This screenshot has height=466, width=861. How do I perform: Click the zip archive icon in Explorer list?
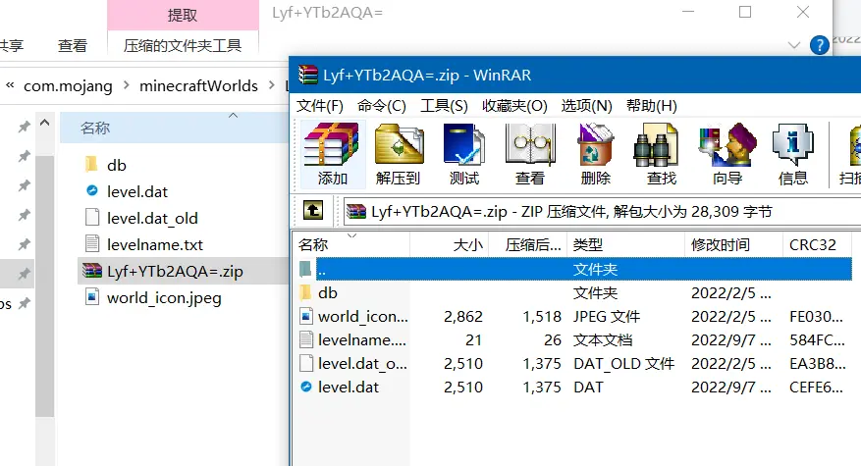(92, 271)
